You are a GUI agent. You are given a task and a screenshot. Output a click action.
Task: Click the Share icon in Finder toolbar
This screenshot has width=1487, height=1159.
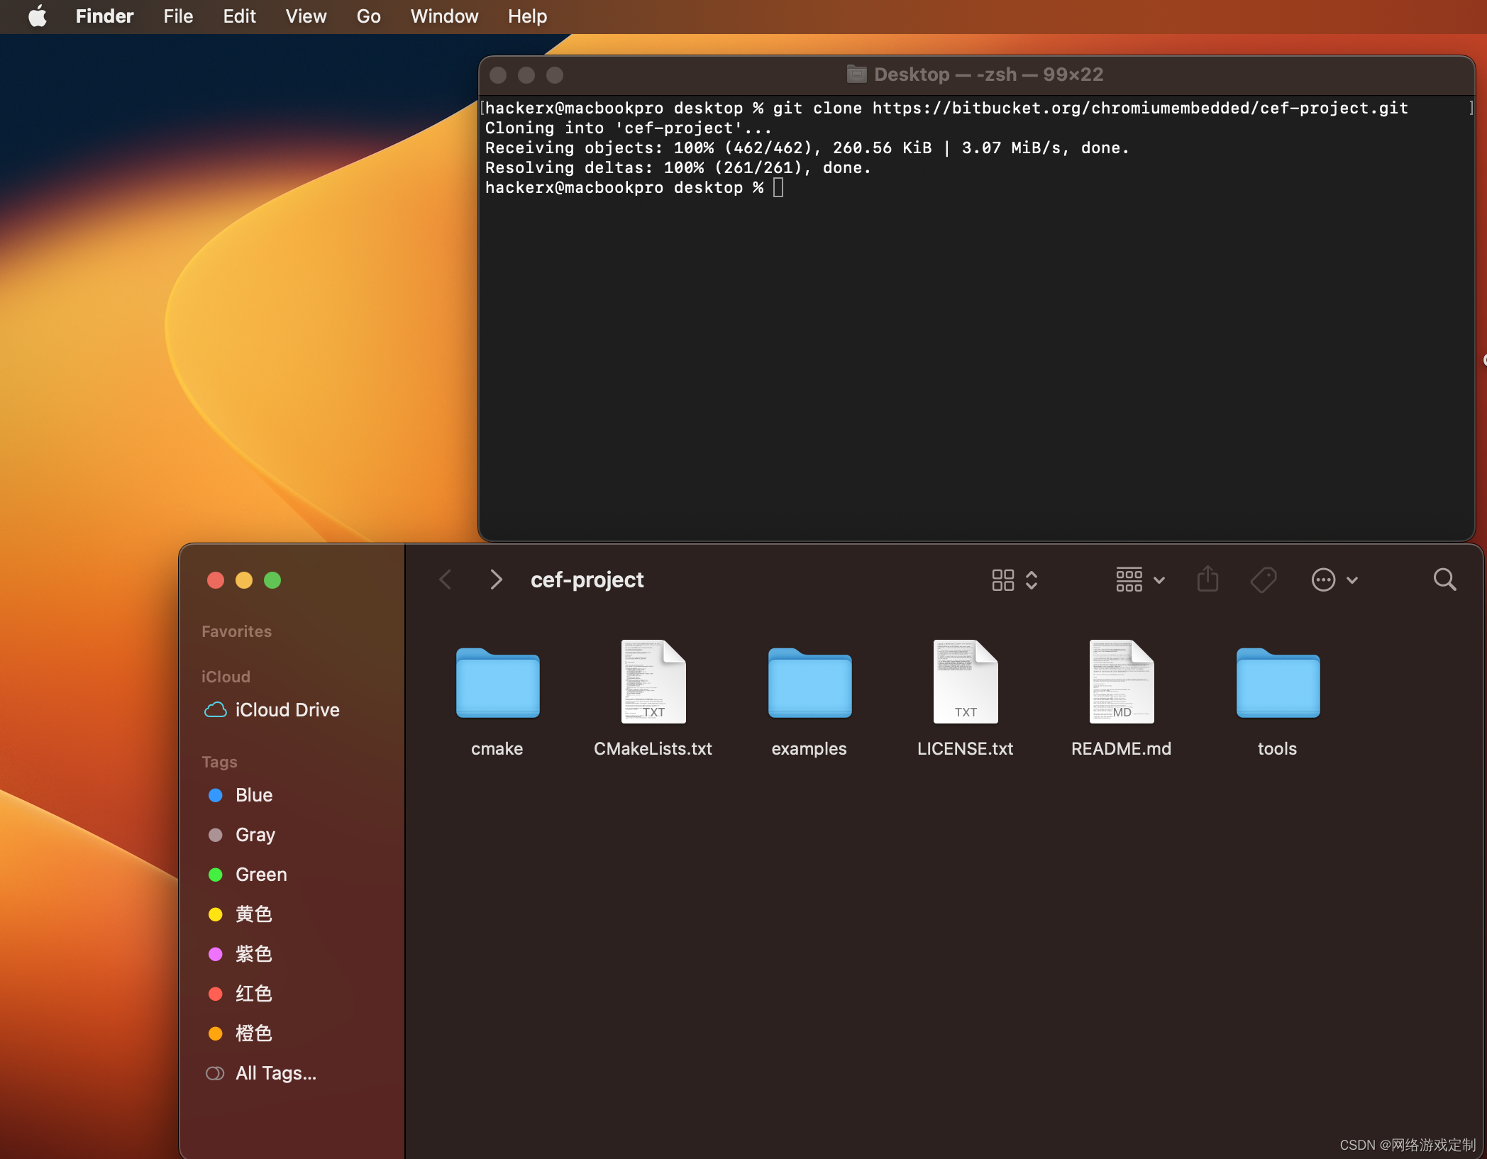1207,579
